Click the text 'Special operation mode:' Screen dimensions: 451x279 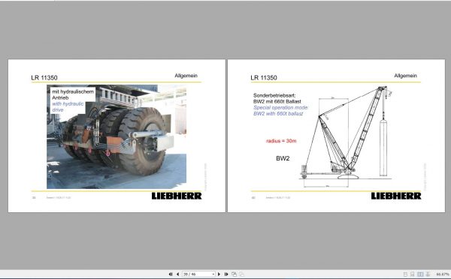click(x=280, y=107)
